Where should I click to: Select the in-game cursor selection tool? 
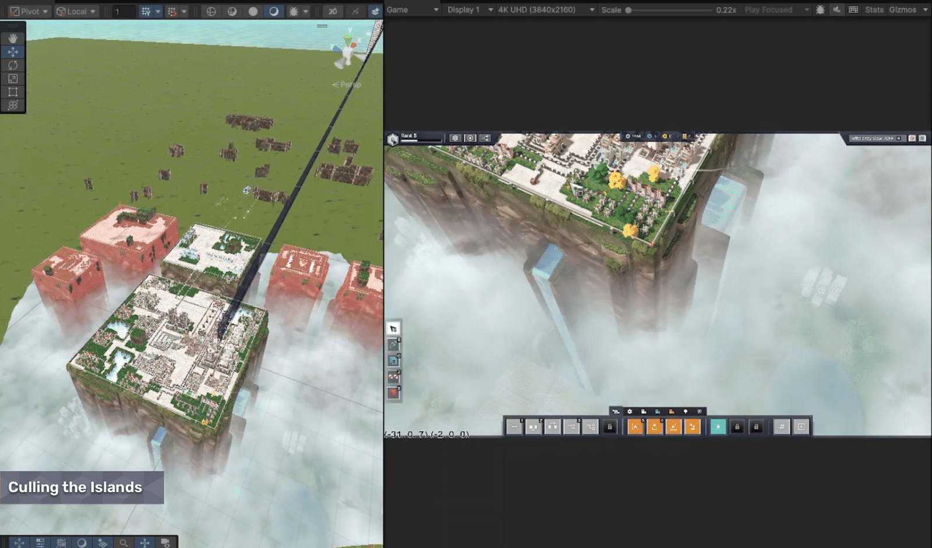(393, 328)
